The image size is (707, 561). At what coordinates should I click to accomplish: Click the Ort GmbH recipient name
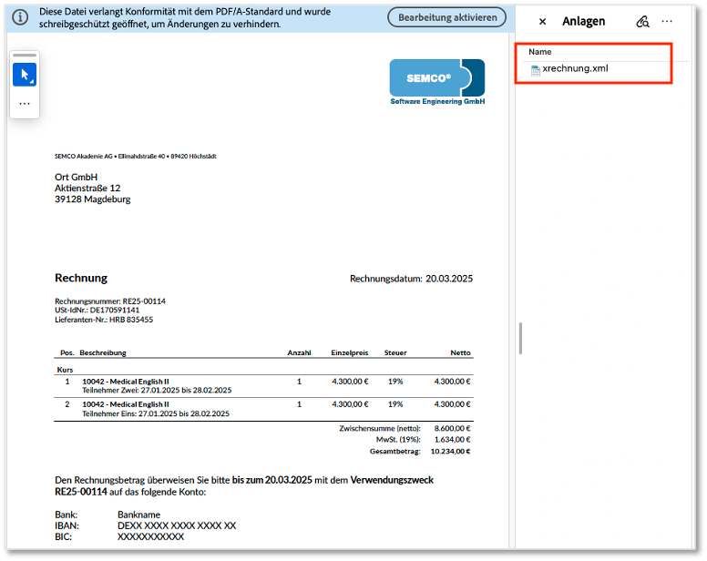tap(77, 177)
